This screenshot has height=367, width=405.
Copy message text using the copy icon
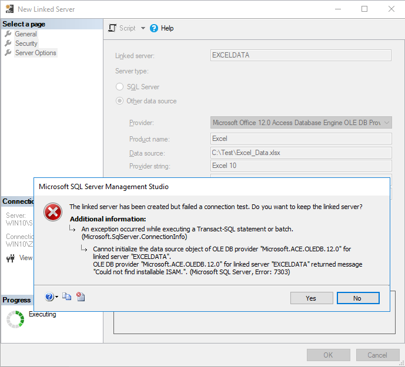tap(67, 297)
